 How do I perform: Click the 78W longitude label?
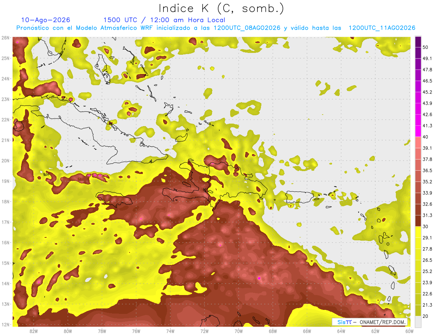click(x=102, y=331)
